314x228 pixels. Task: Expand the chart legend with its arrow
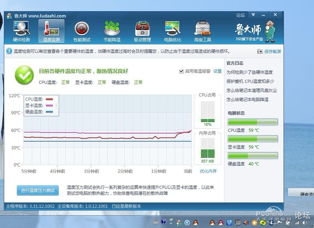pyautogui.click(x=57, y=105)
